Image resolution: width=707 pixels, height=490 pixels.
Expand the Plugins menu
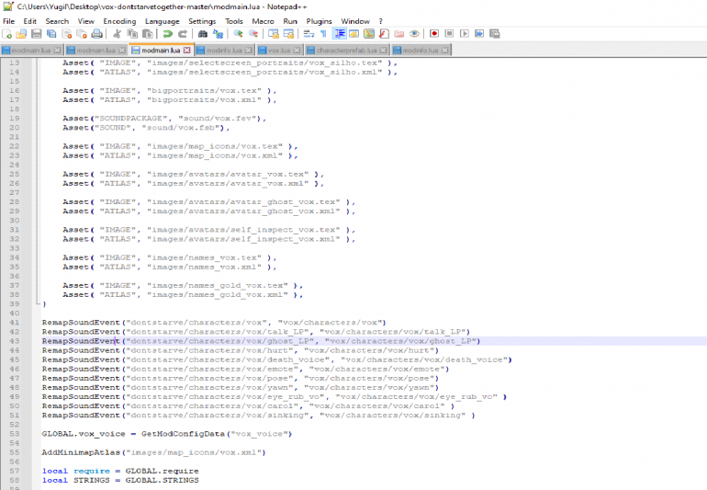(320, 20)
